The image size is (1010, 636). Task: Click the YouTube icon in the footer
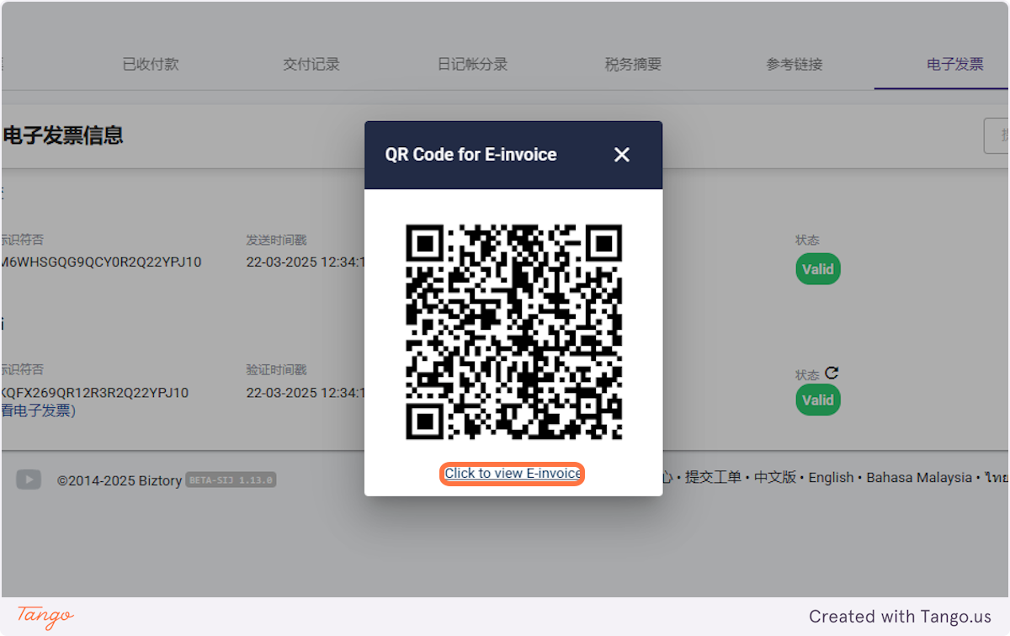[29, 480]
